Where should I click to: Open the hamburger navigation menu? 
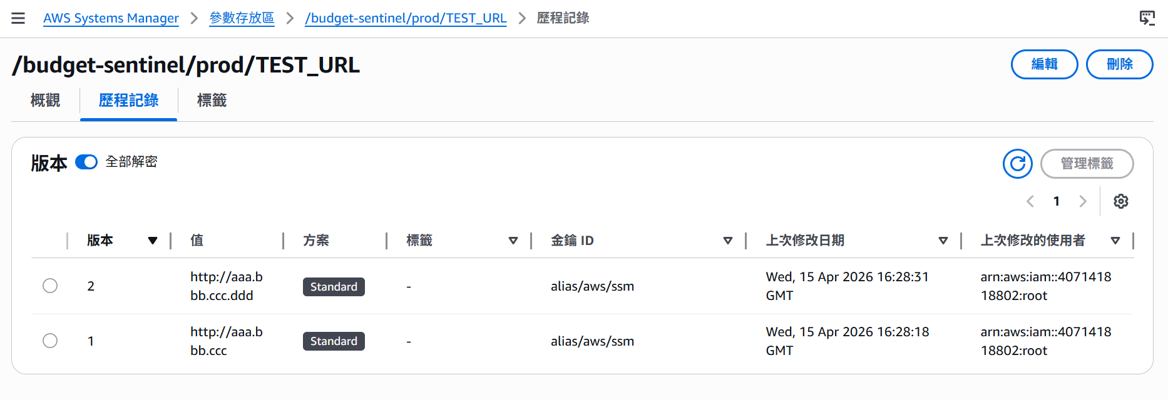18,18
